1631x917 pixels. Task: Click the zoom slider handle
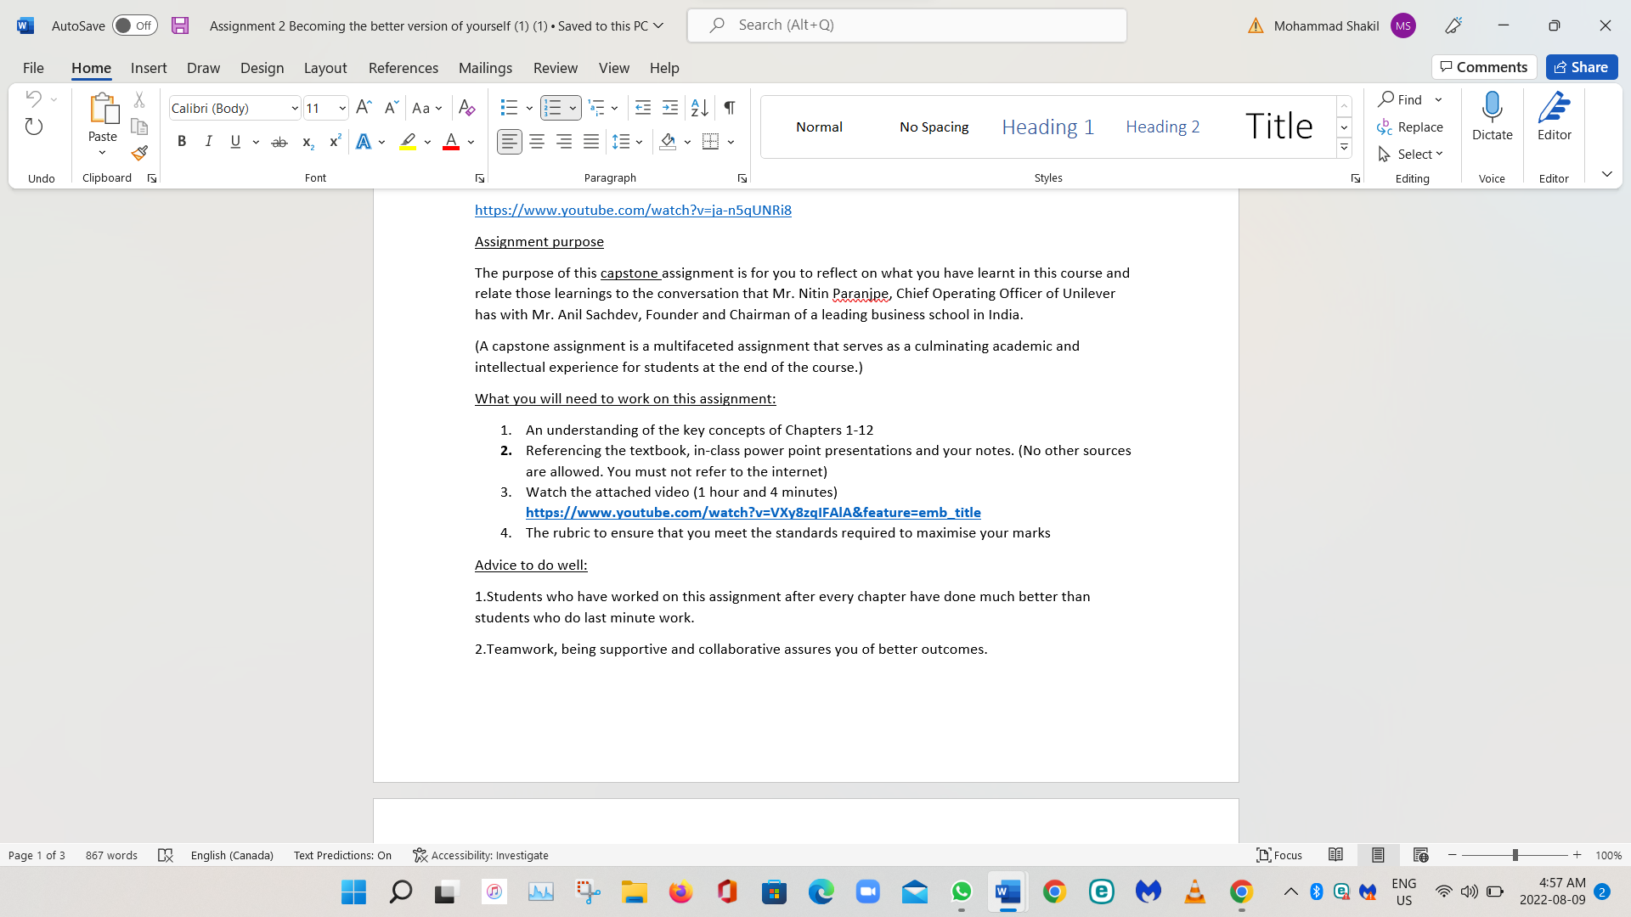[x=1515, y=855]
